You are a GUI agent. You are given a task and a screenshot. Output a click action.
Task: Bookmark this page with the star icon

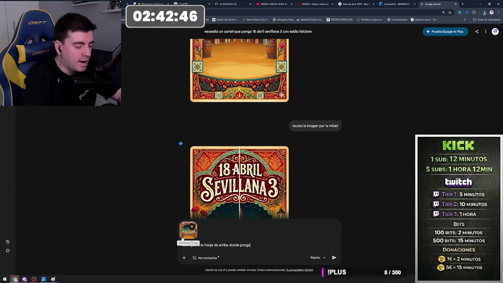tap(450, 12)
